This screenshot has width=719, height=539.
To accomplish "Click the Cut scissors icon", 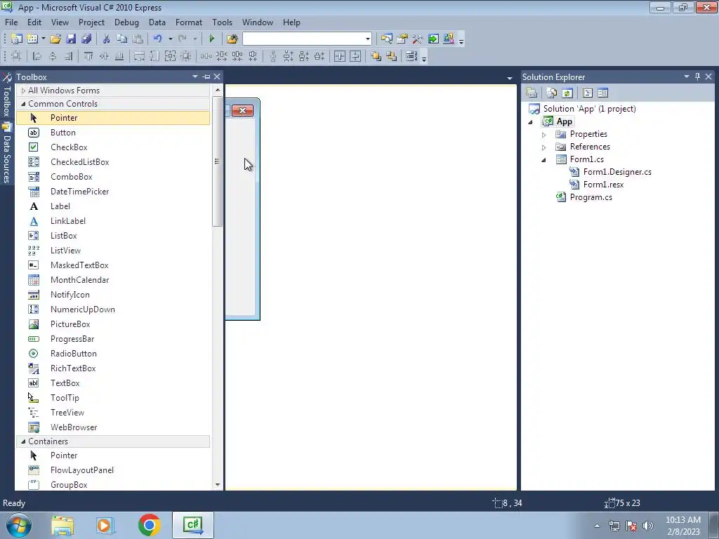I will (107, 39).
